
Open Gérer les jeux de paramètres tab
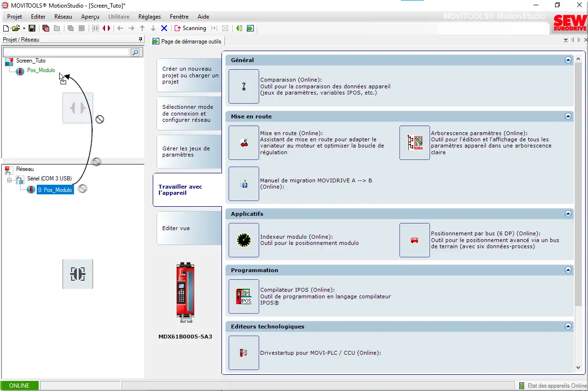pos(189,152)
